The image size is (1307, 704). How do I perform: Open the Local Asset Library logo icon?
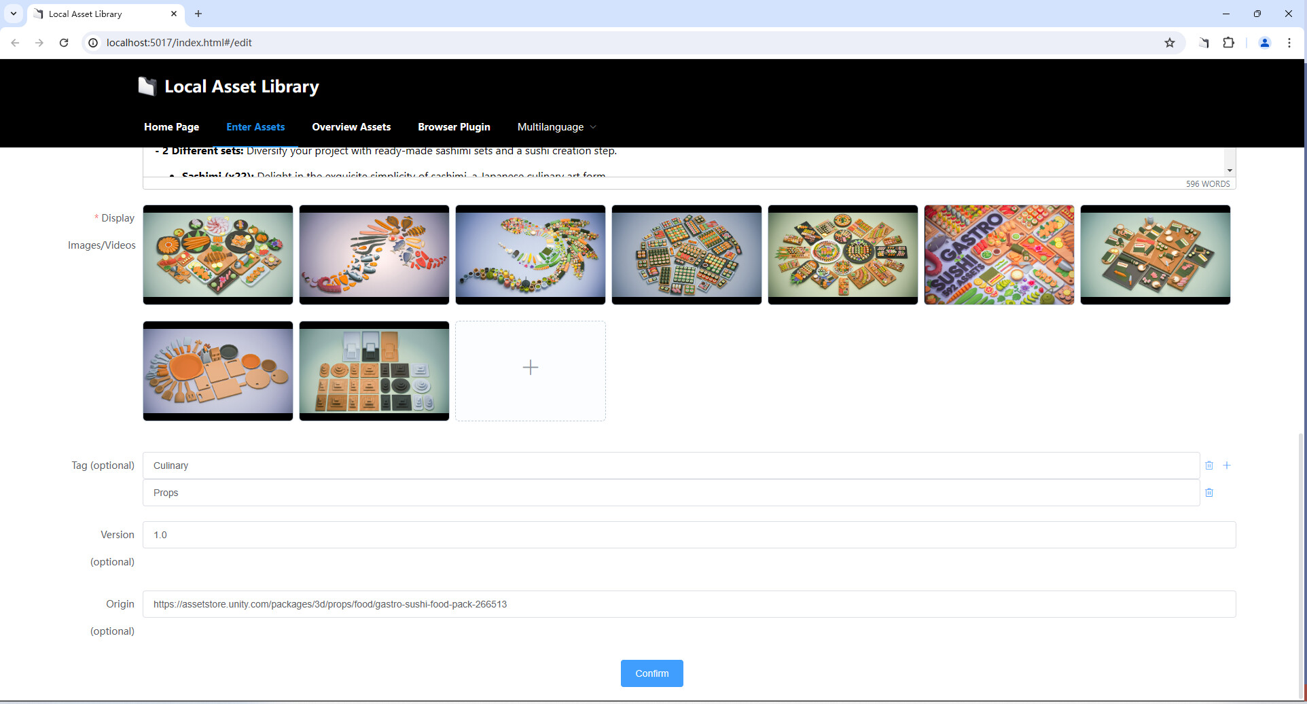(x=147, y=86)
